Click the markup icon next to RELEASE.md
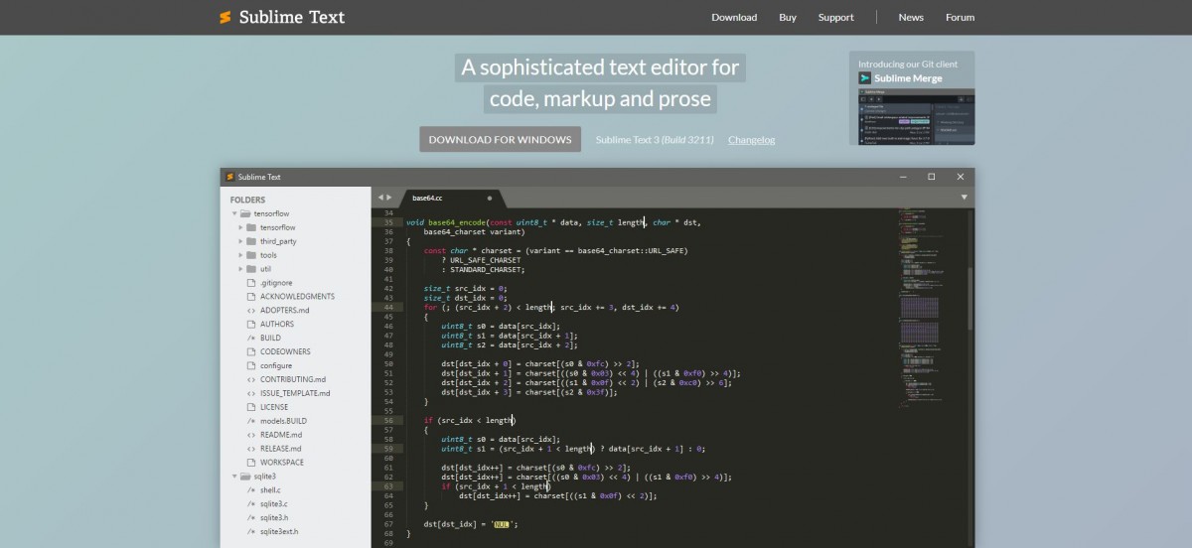Screen dimensions: 1192x548 point(251,448)
